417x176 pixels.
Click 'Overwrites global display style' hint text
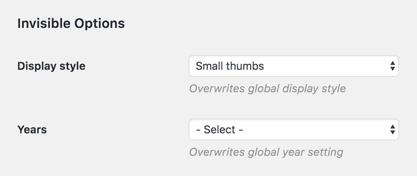pos(267,89)
